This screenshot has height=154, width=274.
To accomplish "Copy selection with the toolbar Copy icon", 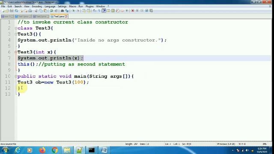I will coord(41,11).
